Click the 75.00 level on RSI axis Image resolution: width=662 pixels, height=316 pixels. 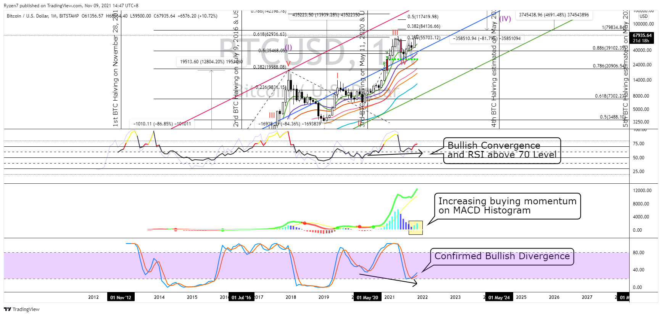pos(639,144)
